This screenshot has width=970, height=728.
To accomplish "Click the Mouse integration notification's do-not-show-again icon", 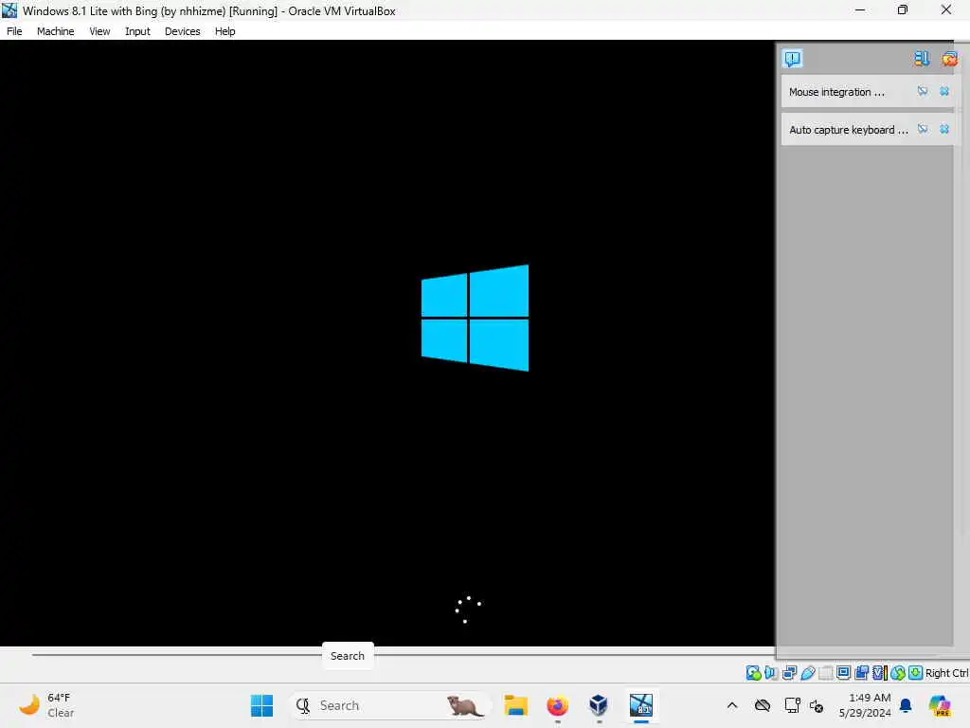I will point(923,91).
